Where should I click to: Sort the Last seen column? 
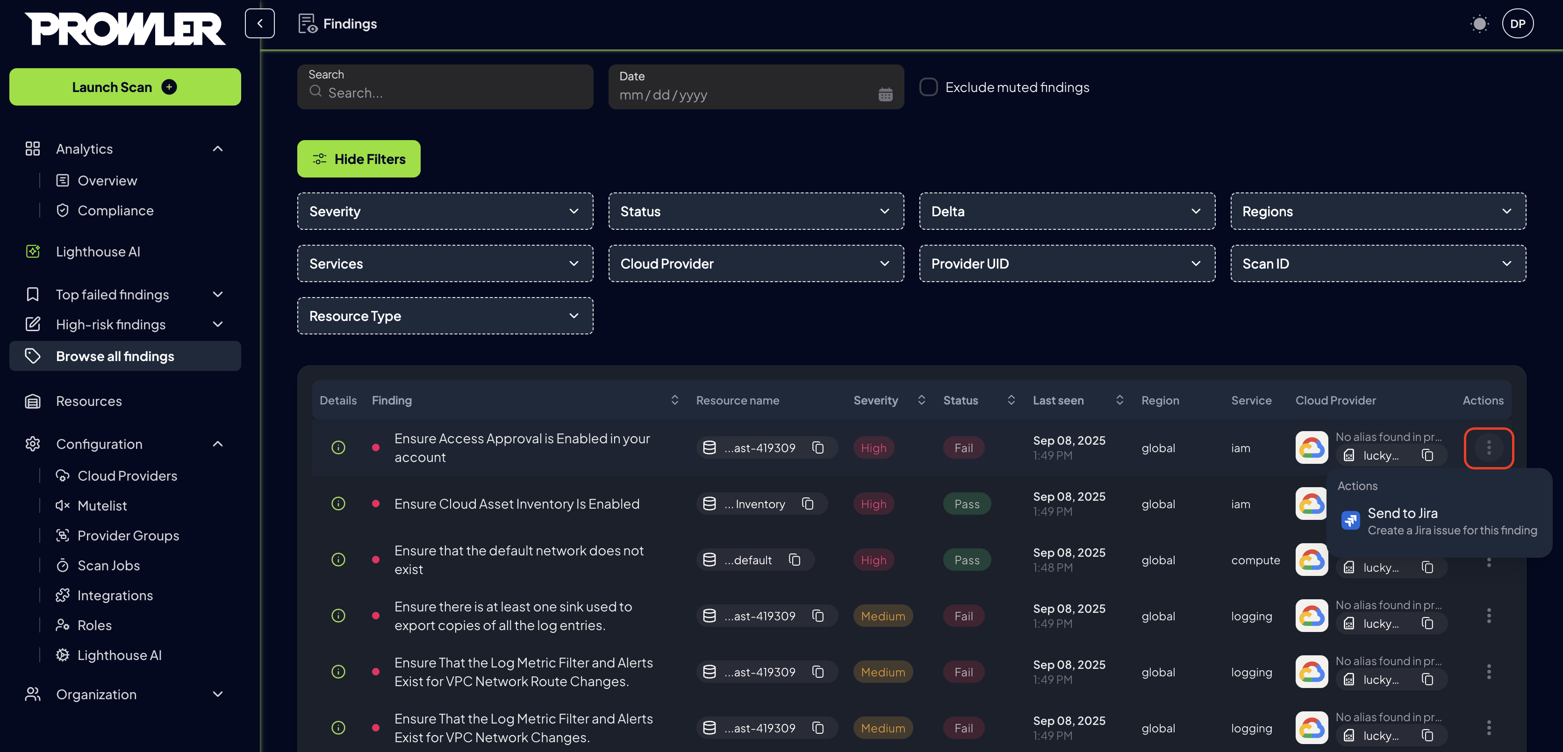[x=1120, y=400]
